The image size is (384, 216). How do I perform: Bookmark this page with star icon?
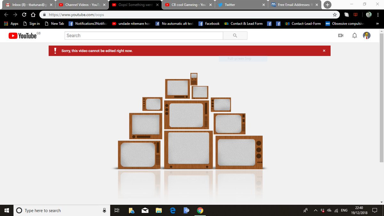(335, 15)
